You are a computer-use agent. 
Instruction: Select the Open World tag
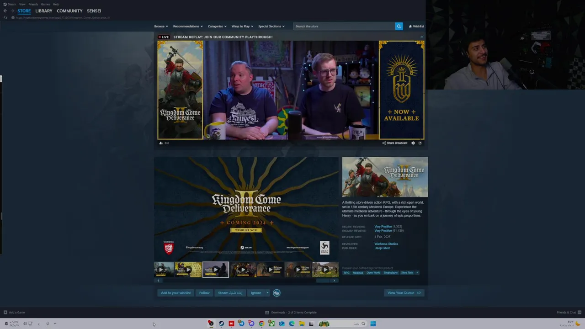373,273
